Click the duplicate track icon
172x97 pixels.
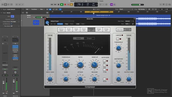[27, 13]
